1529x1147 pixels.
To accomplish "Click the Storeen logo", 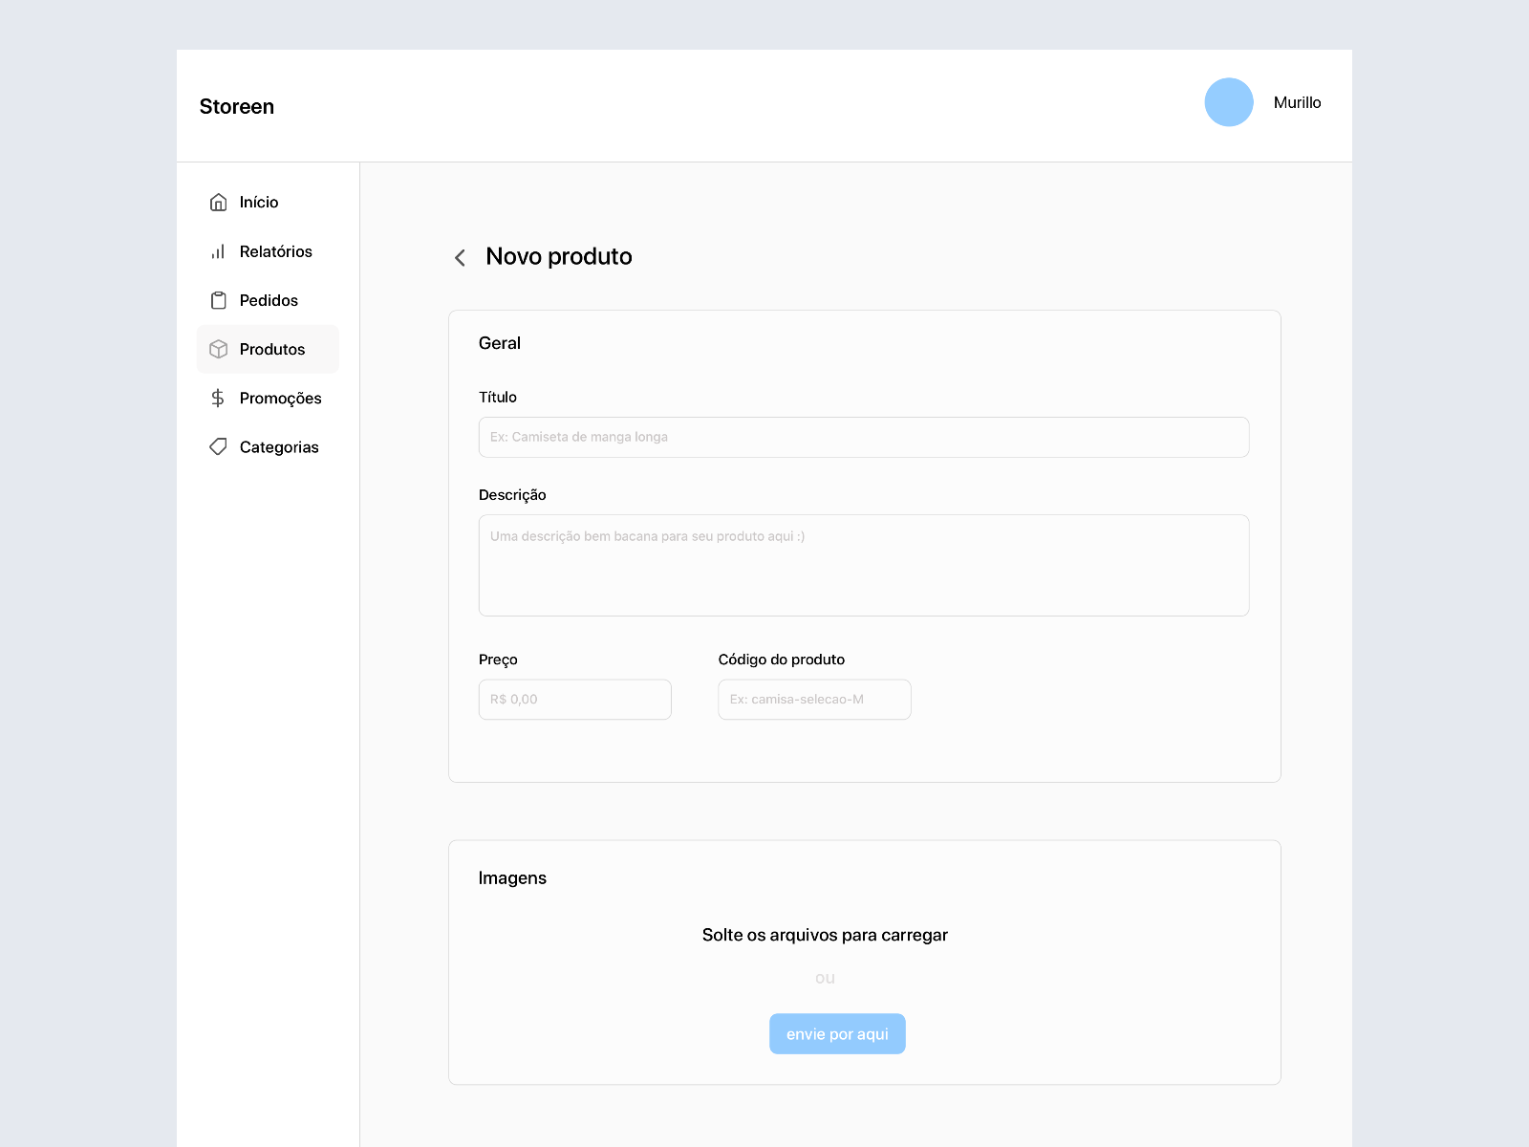I will click(x=236, y=106).
